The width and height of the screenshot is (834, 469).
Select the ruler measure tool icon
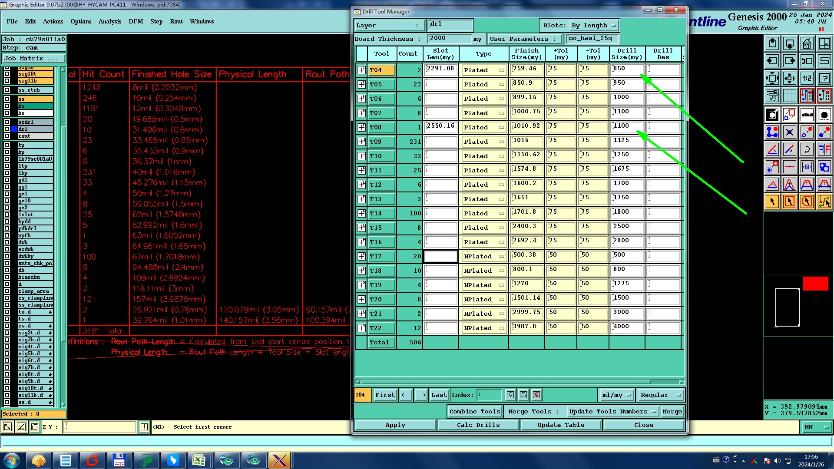[x=807, y=115]
